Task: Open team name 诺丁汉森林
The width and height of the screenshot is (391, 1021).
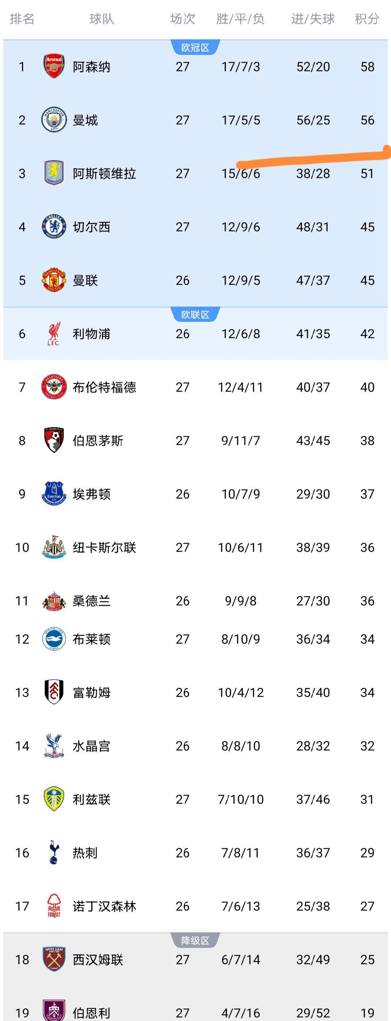Action: coord(104,906)
